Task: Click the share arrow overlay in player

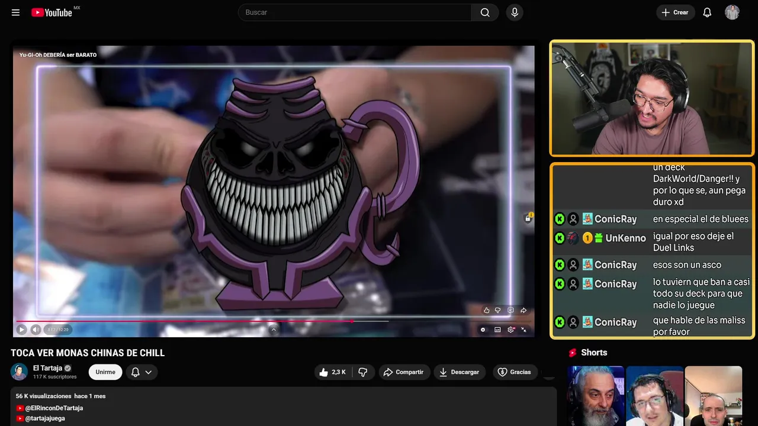Action: (523, 310)
